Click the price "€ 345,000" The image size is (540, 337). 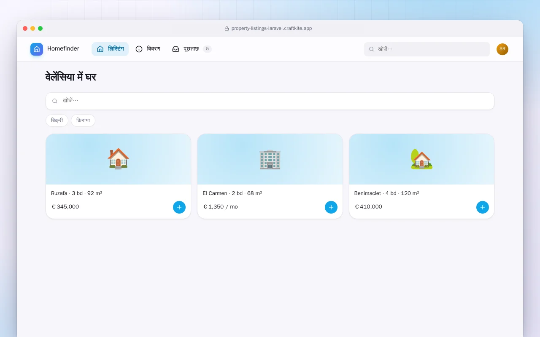(x=65, y=207)
